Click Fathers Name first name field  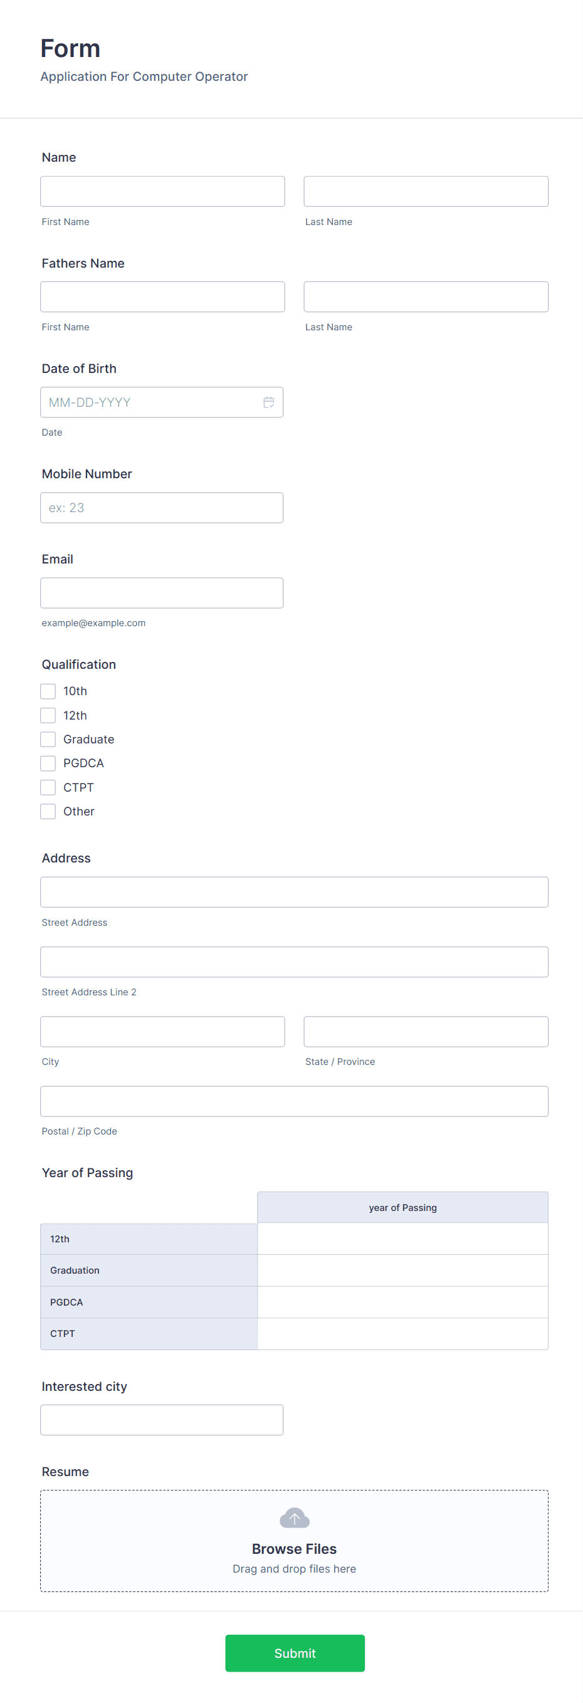[x=162, y=296]
